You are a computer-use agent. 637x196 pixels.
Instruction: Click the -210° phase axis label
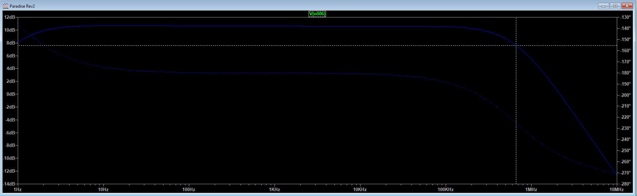(x=626, y=106)
